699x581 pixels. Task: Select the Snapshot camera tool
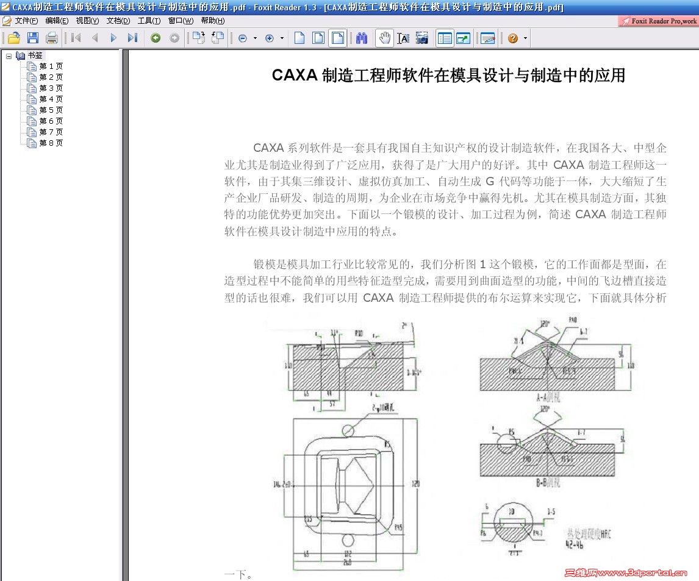point(421,38)
